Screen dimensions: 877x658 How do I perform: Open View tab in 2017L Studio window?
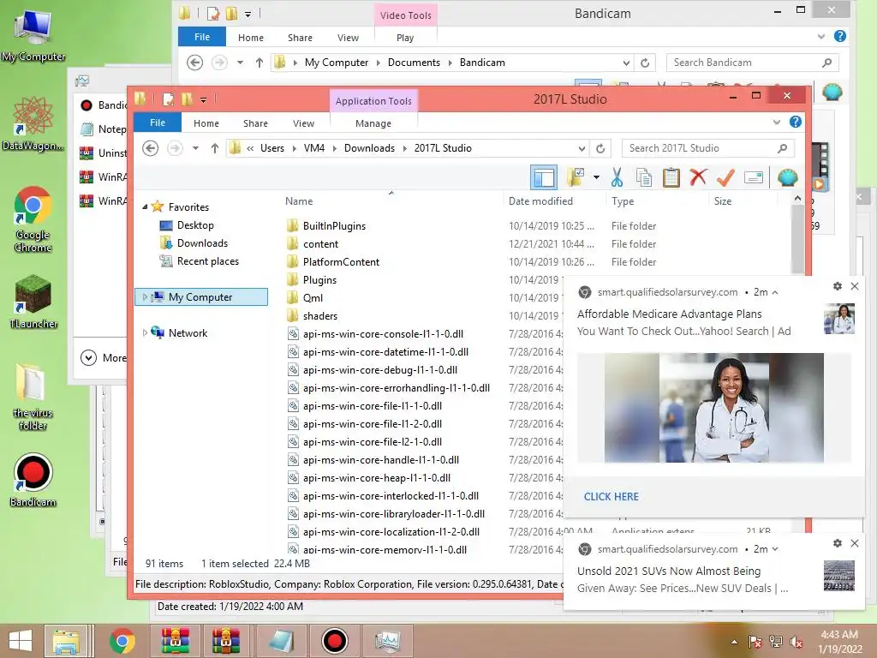pos(304,123)
